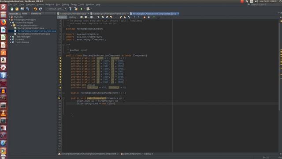
Task: Expand the Libraries node
Action: point(11,39)
